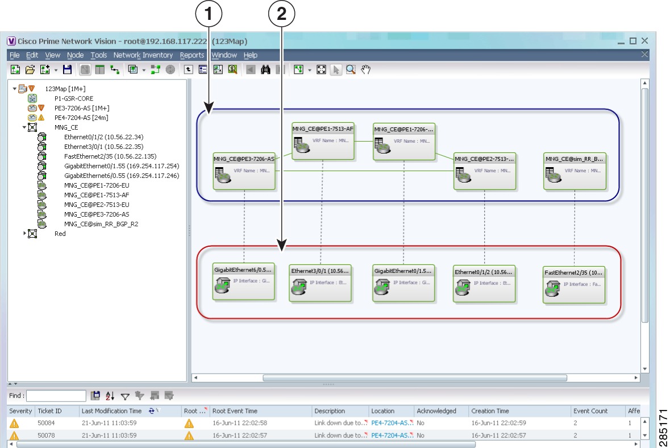Open the Node menu
This screenshot has width=670, height=448.
(75, 55)
